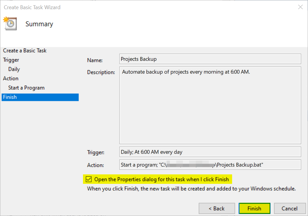Select the Start a Program sub-step
This screenshot has width=308, height=216.
click(26, 88)
